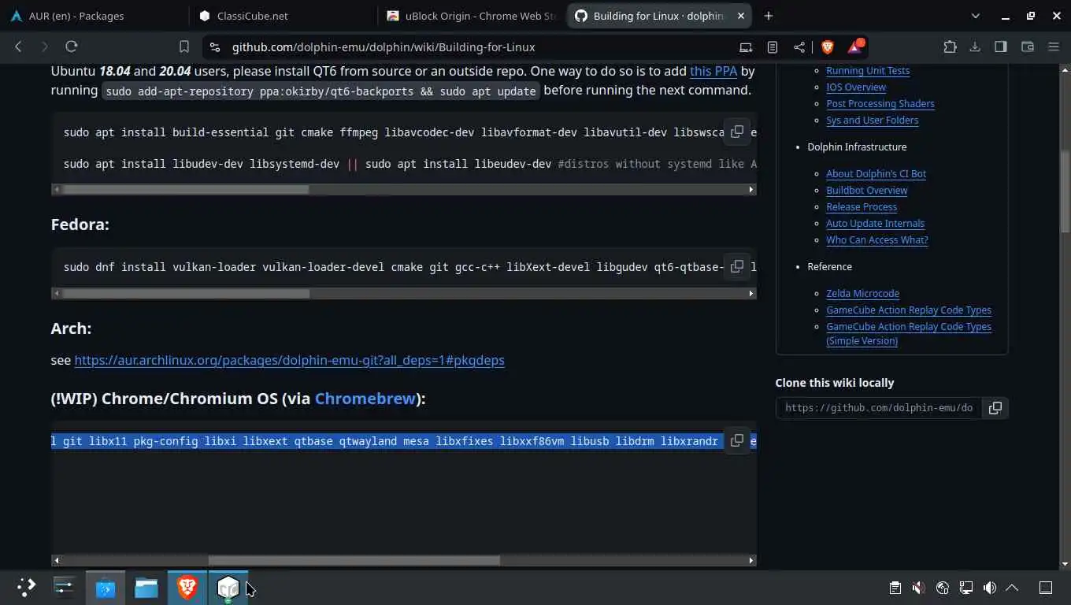Open the volume tray icon
This screenshot has width=1071, height=605.
click(x=989, y=588)
